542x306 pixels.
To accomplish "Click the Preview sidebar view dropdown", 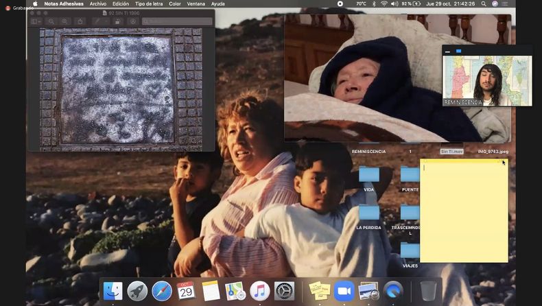I will coord(36,21).
